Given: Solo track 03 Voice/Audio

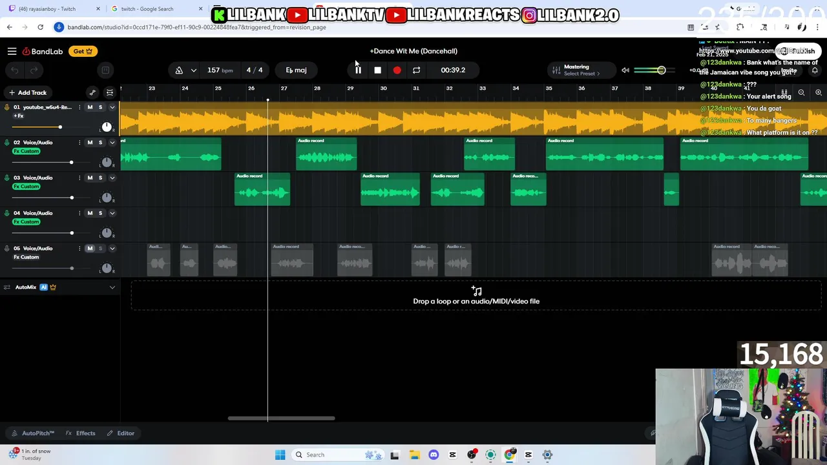Looking at the screenshot, I should point(100,178).
